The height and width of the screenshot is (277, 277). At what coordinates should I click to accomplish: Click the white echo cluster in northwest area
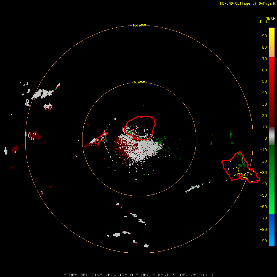pos(42,94)
